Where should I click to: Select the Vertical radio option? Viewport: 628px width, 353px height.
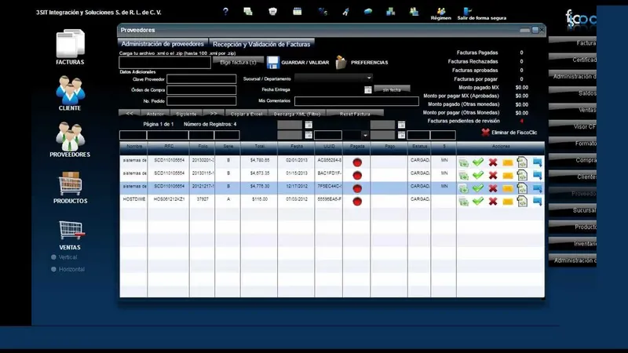click(53, 257)
